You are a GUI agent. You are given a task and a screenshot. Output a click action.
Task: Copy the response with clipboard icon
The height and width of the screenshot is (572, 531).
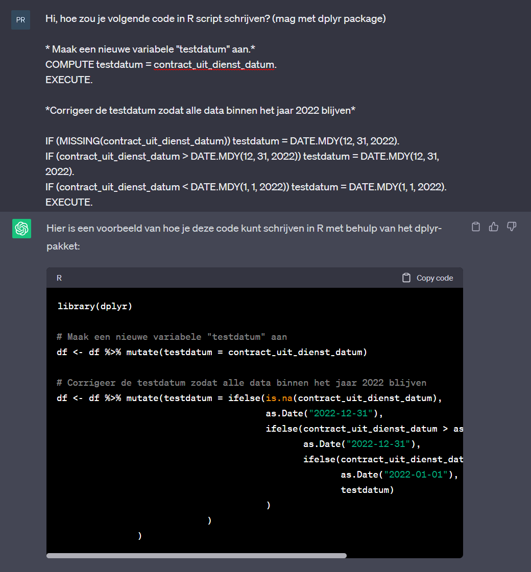tap(475, 227)
